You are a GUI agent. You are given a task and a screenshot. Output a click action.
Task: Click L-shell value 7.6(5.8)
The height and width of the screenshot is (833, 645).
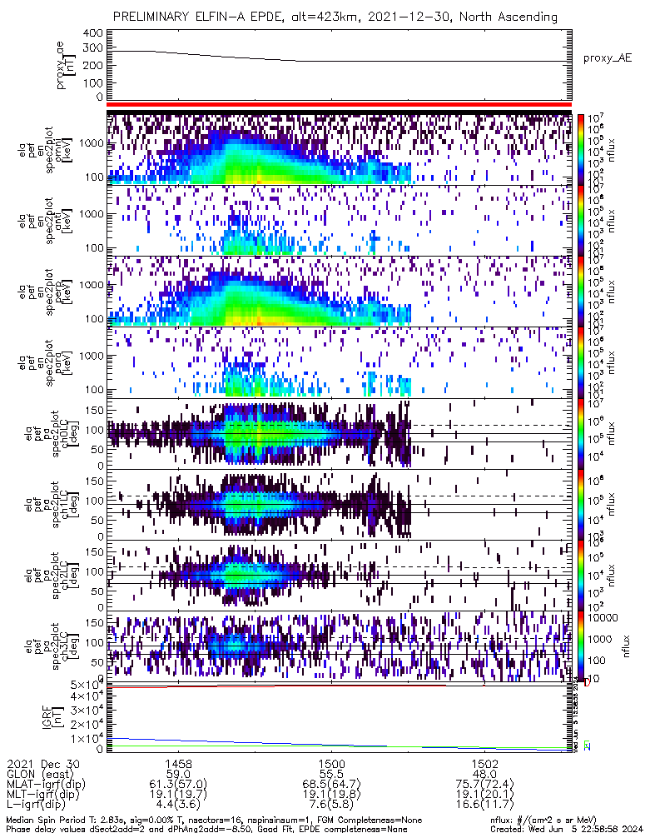point(331,805)
